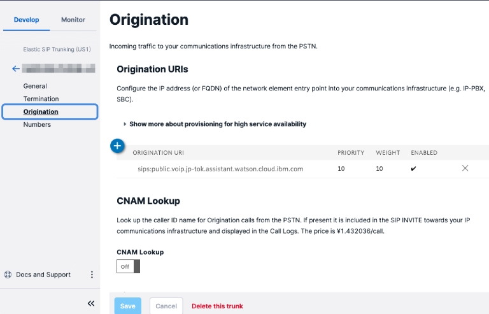Click the back arrow in sidebar
Image resolution: width=489 pixels, height=314 pixels.
(16, 69)
